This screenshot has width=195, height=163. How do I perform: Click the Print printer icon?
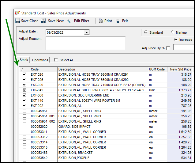pos(101,21)
